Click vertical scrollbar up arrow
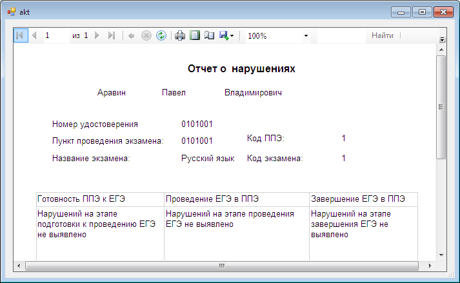This screenshot has width=460, height=283. pyautogui.click(x=441, y=50)
